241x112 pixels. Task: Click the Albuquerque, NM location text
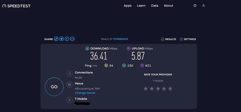pyautogui.click(x=87, y=89)
